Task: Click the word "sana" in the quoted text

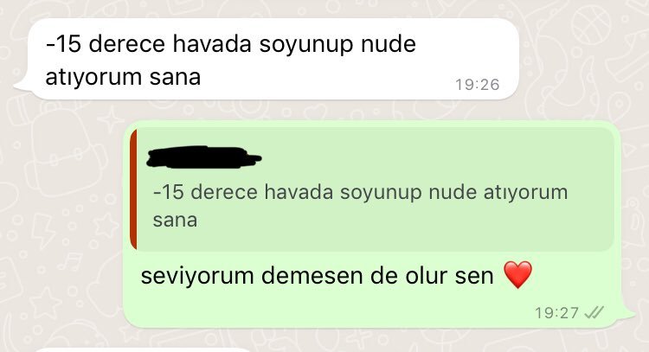Action: pos(175,220)
